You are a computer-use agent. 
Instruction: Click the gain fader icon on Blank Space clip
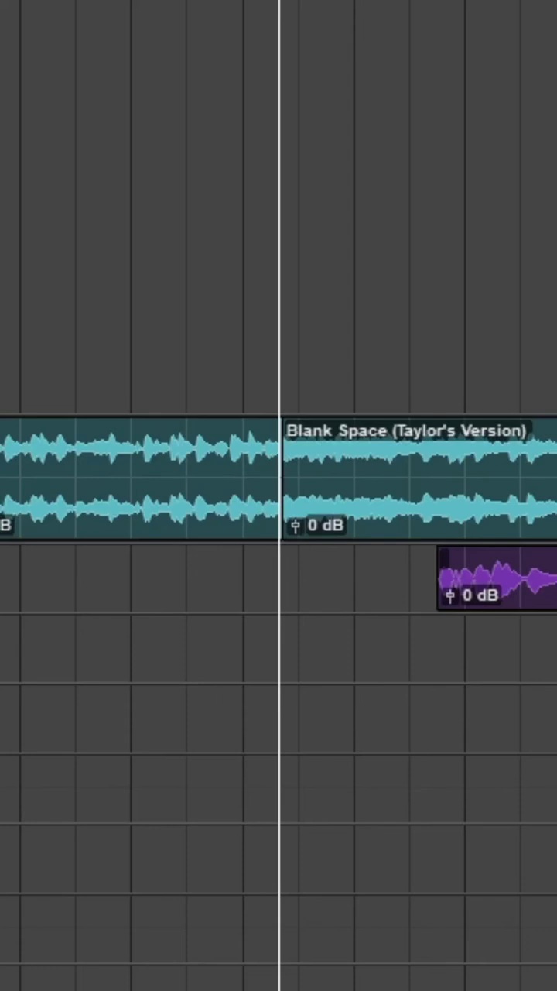[x=295, y=526]
